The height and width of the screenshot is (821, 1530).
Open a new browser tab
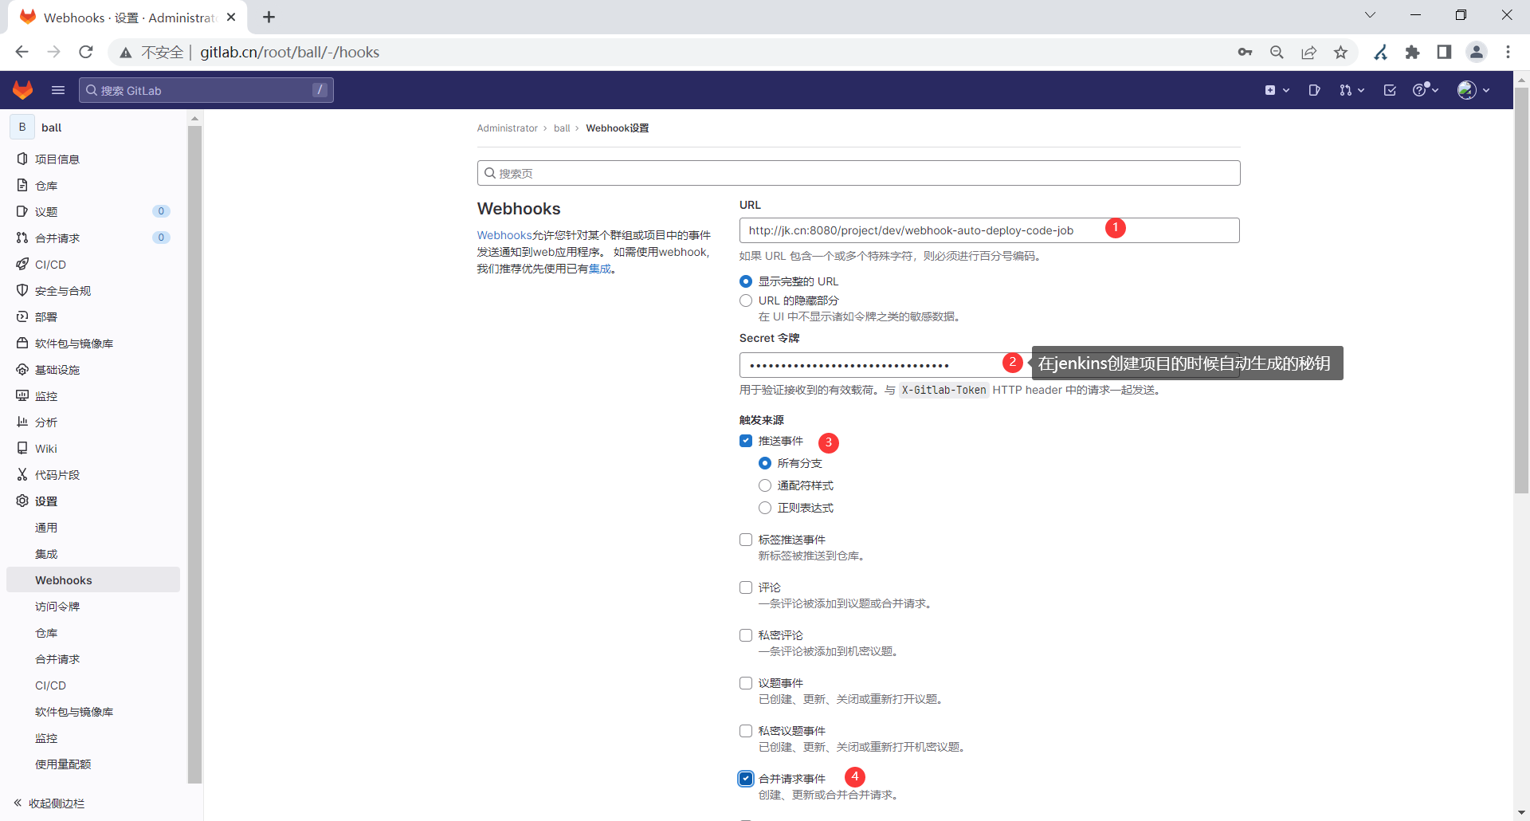pyautogui.click(x=269, y=17)
